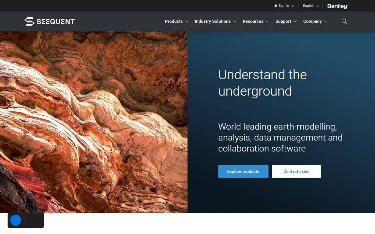Expand the Resources chevron
The width and height of the screenshot is (375, 234).
[x=267, y=21]
